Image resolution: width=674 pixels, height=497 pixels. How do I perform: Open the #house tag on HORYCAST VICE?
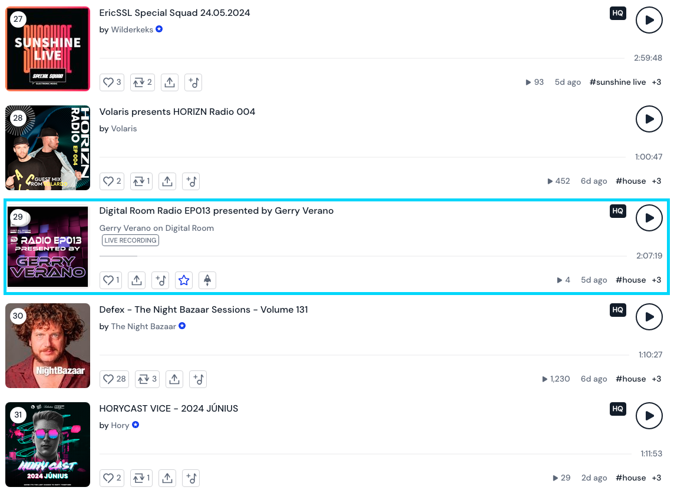tap(630, 478)
